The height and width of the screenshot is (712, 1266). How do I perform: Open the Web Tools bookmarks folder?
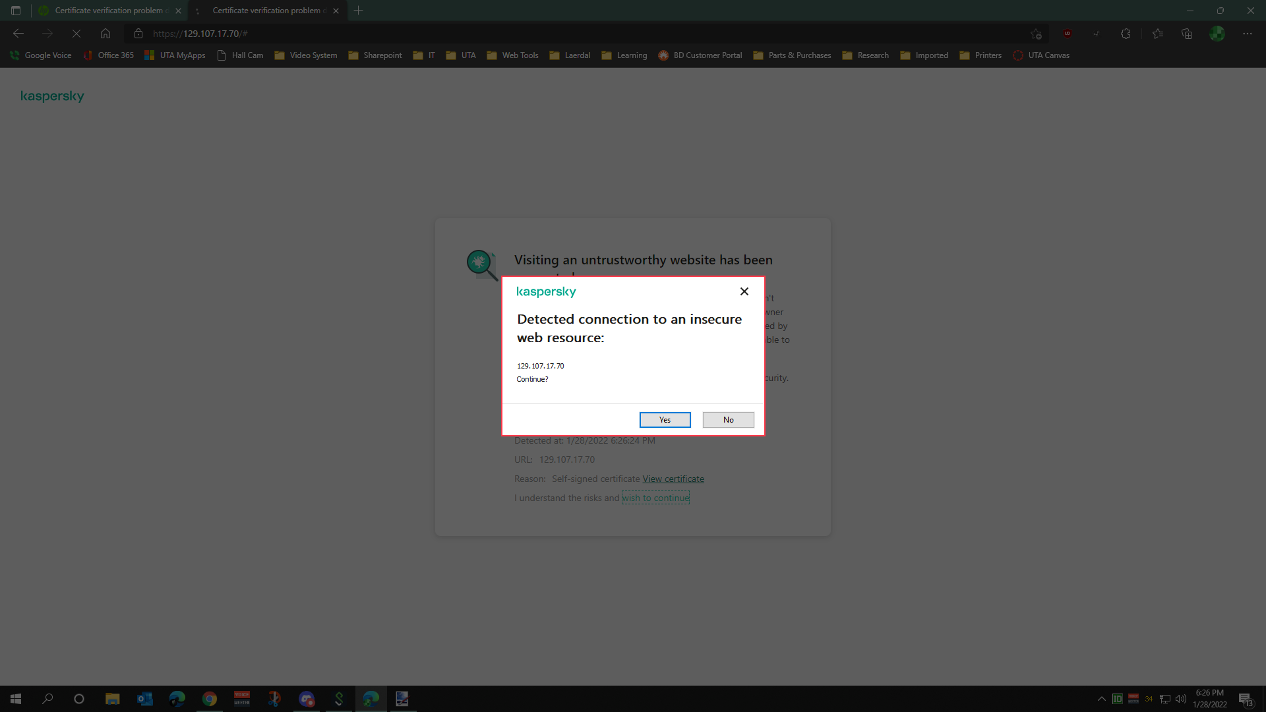pyautogui.click(x=512, y=55)
